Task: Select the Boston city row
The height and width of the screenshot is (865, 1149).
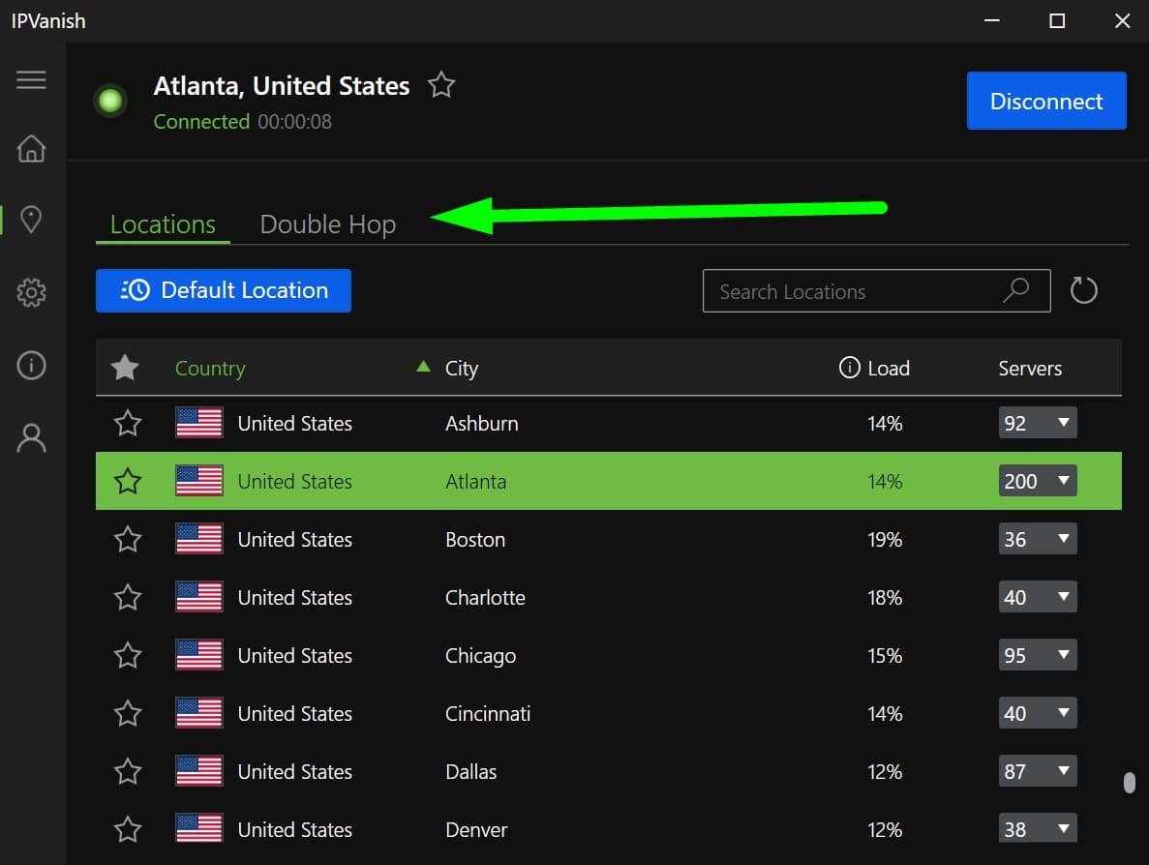Action: (x=608, y=539)
